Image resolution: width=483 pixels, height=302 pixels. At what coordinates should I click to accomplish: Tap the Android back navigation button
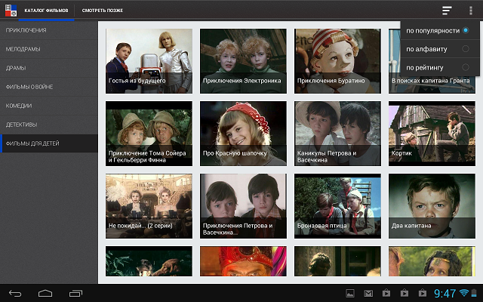pyautogui.click(x=15, y=294)
